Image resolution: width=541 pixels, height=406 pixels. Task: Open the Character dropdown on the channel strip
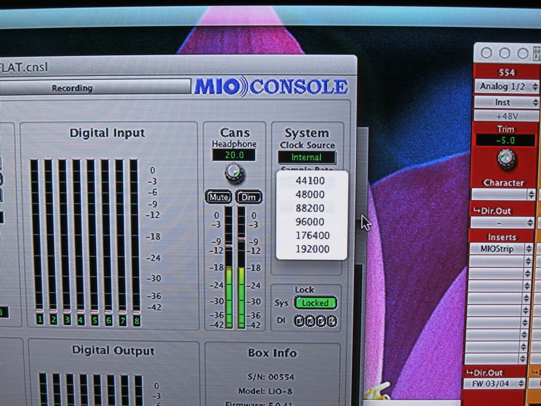[x=503, y=195]
